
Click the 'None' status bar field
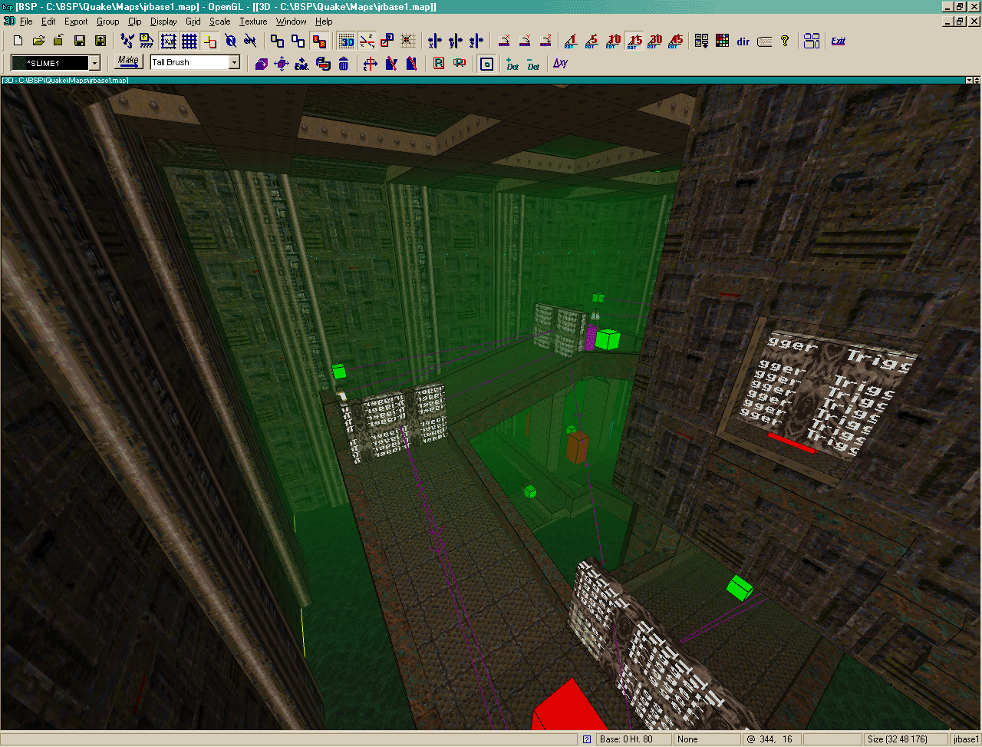(706, 739)
